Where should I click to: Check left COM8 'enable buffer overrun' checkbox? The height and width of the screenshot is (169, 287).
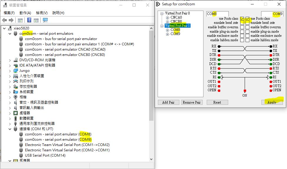point(242,27)
